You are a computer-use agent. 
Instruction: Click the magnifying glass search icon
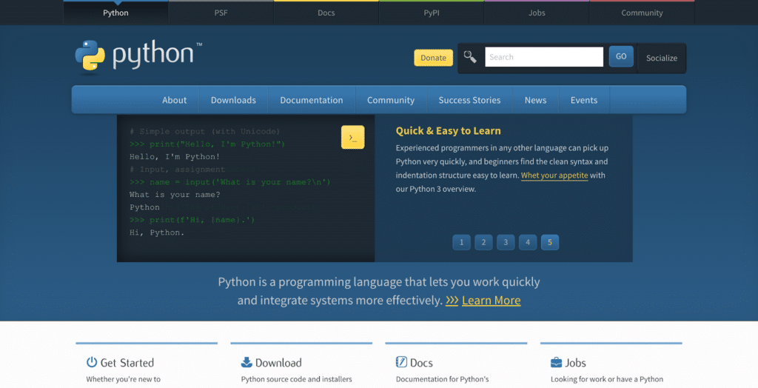pos(470,56)
